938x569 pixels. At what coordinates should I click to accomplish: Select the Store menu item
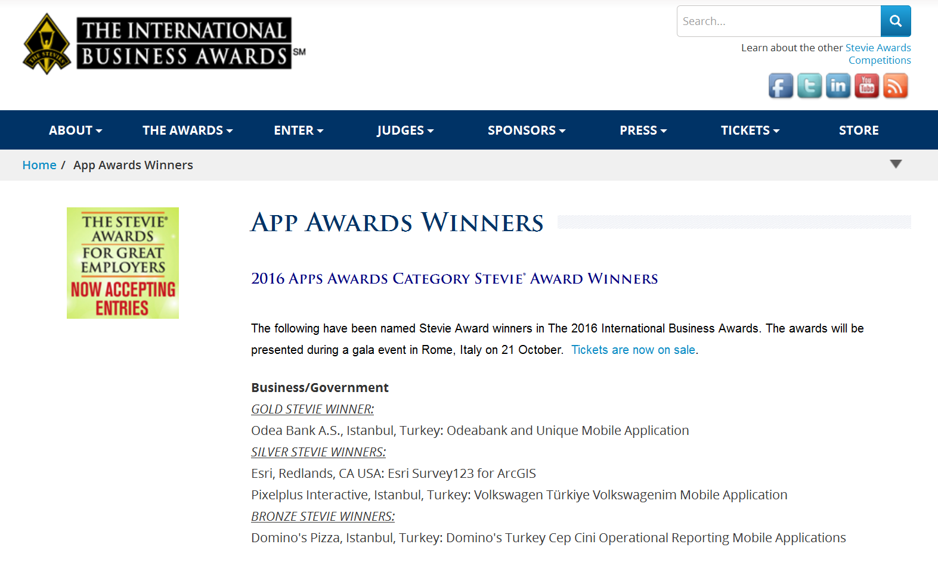[858, 130]
